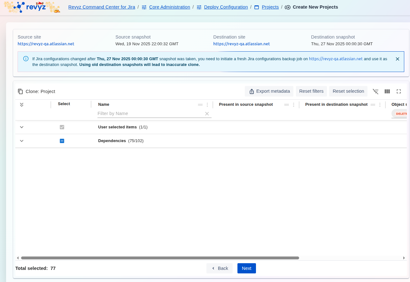Open show/hide columns icon
Image resolution: width=410 pixels, height=282 pixels.
(387, 91)
